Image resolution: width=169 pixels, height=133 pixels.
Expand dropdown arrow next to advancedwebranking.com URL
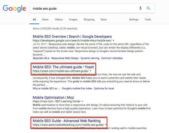[106, 125]
